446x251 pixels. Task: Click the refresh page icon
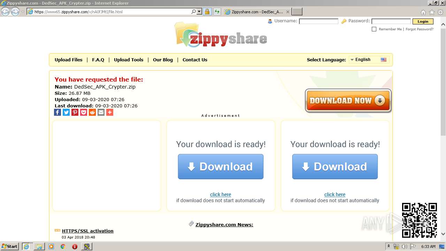217,12
